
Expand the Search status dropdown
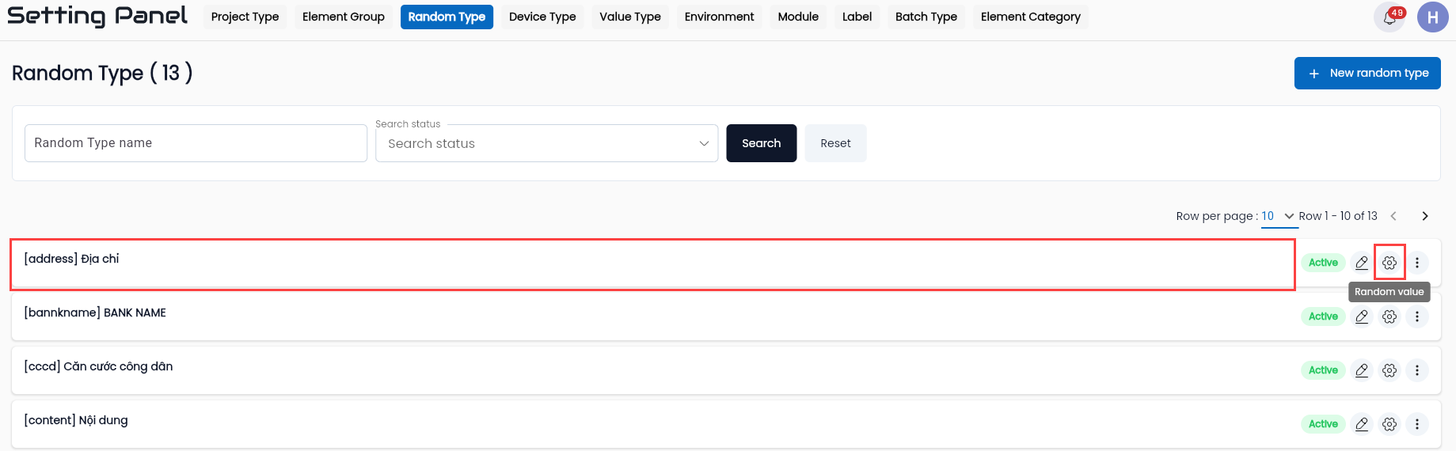[546, 143]
